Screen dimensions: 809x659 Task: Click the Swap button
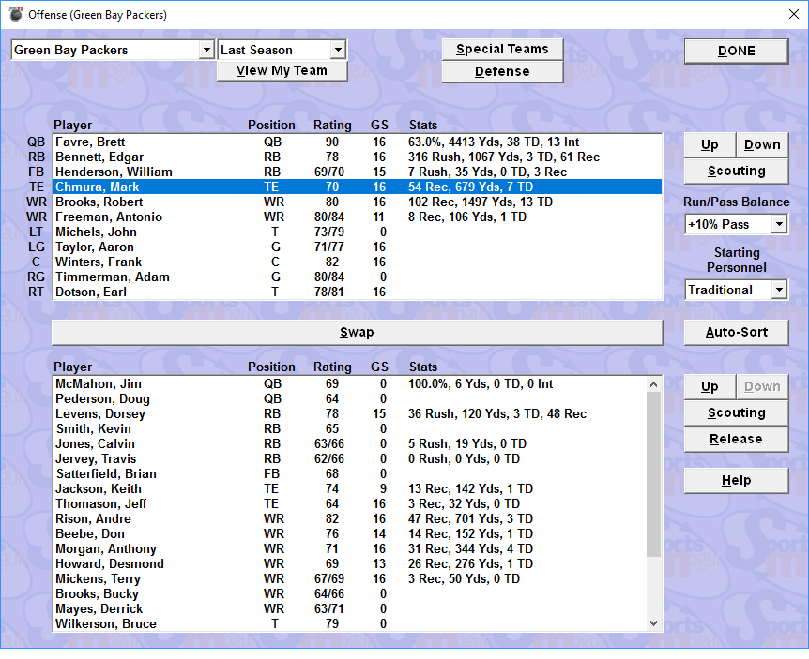(357, 333)
